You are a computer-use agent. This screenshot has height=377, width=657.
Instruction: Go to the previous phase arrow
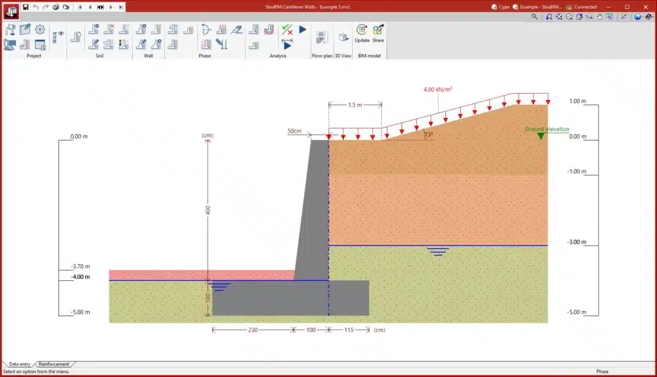[90, 6]
